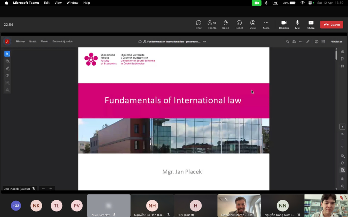Select the NK participant avatar
This screenshot has height=217, width=348.
click(36, 206)
